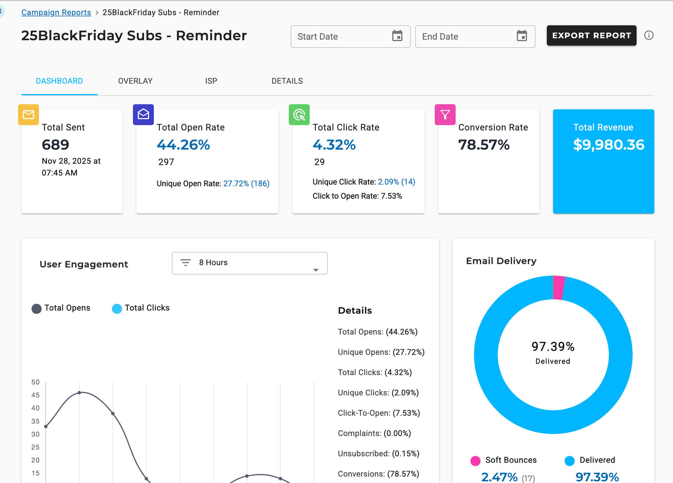
Task: Click the 689 Total Sent value
Action: (x=55, y=145)
